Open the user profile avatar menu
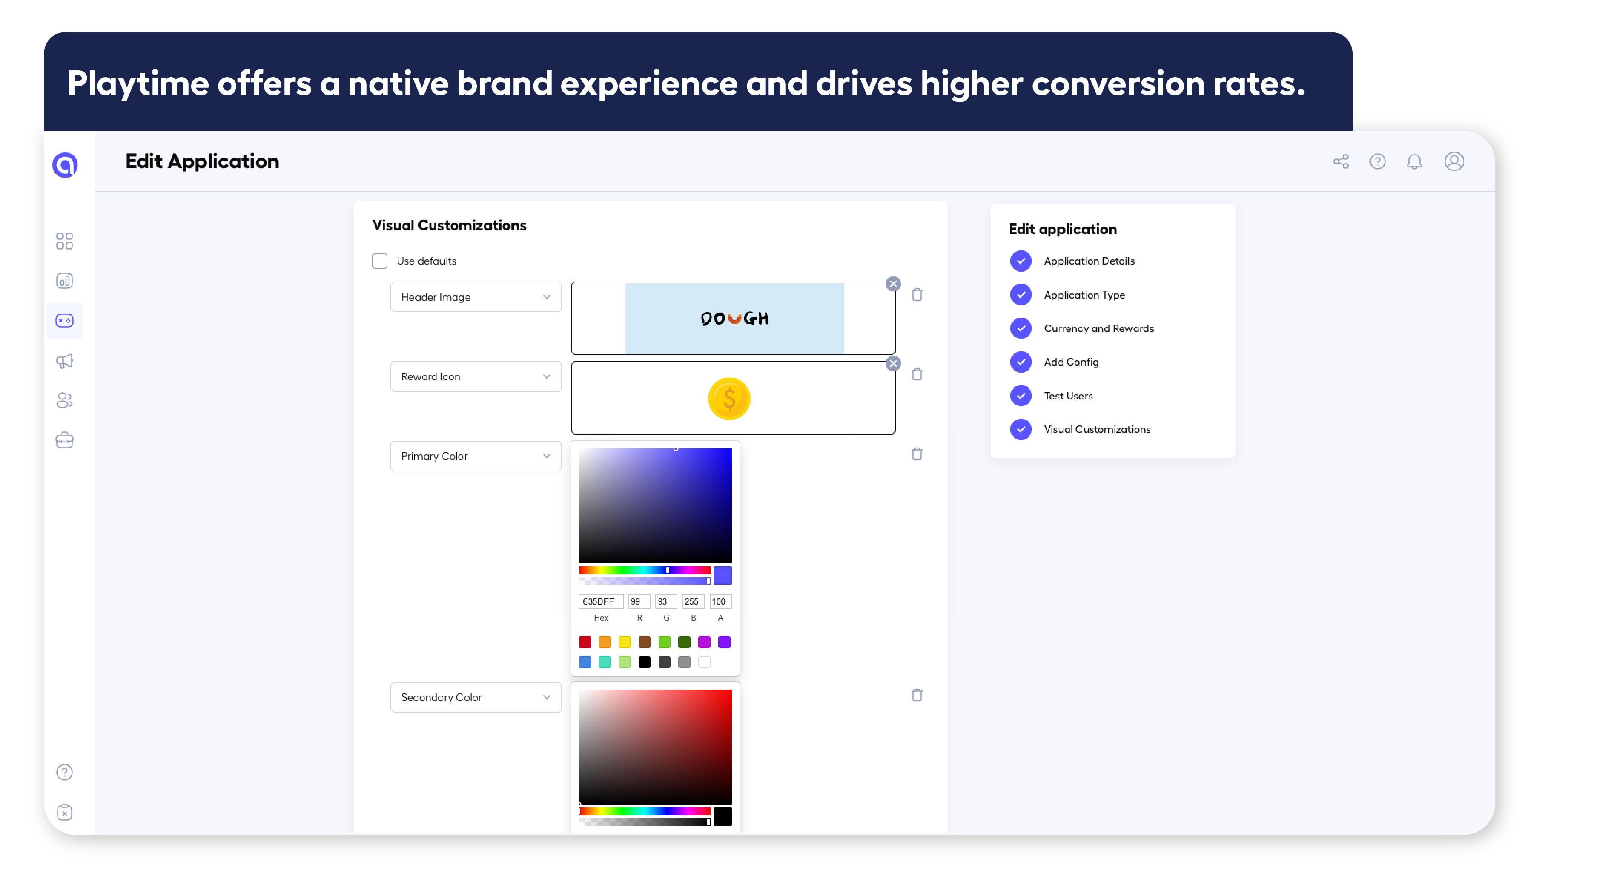The width and height of the screenshot is (1597, 885). (1454, 161)
